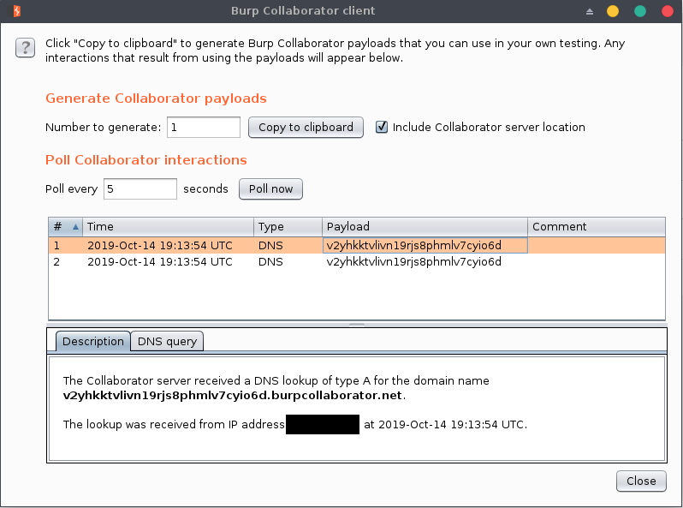This screenshot has width=683, height=508.
Task: Click the sort arrow in # column
Action: 75,227
